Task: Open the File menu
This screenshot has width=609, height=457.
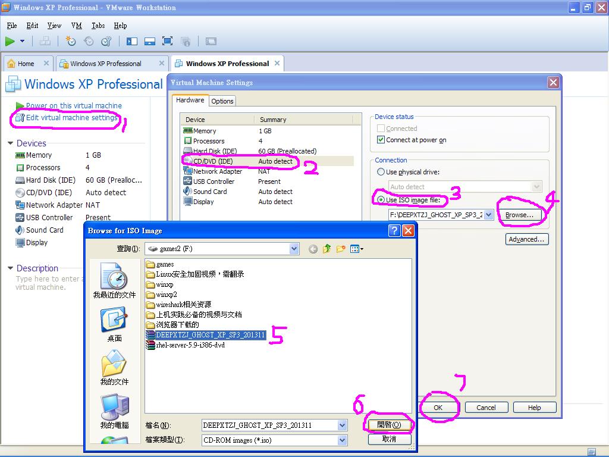Action: click(12, 26)
